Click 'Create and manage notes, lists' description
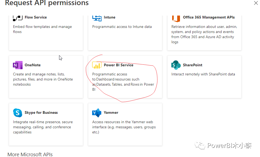 pos(43,79)
